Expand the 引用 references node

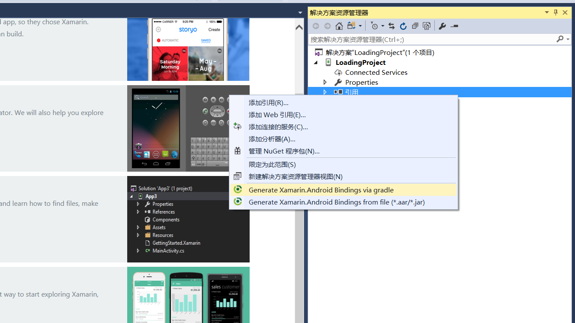(x=325, y=92)
